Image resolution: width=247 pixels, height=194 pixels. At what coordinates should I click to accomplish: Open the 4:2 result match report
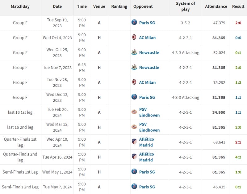click(x=238, y=157)
